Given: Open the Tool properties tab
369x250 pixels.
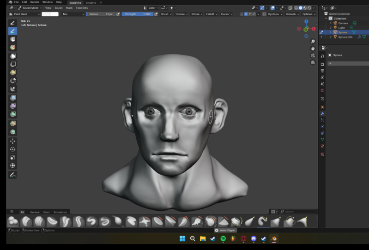Looking at the screenshot, I should (323, 56).
